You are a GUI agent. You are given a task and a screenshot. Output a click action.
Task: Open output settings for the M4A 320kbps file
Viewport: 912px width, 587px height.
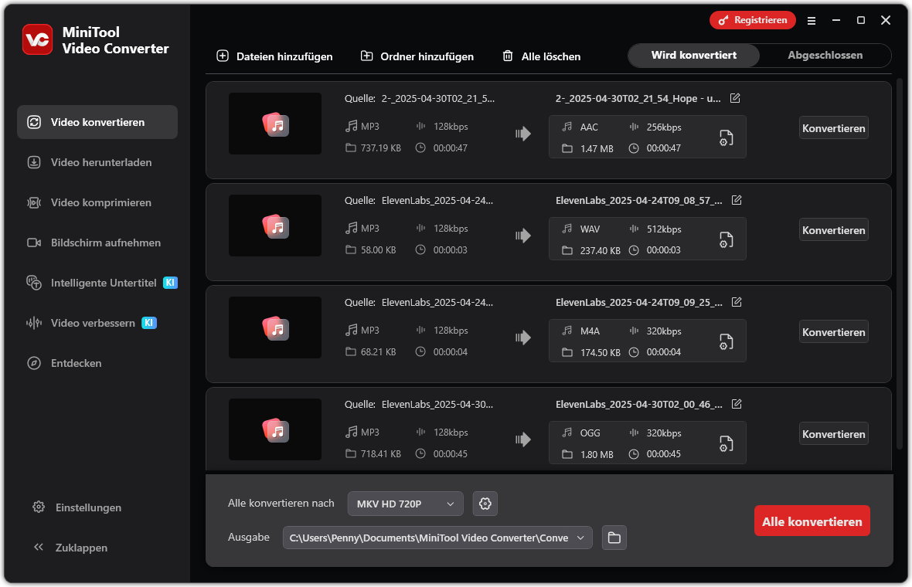coord(726,341)
